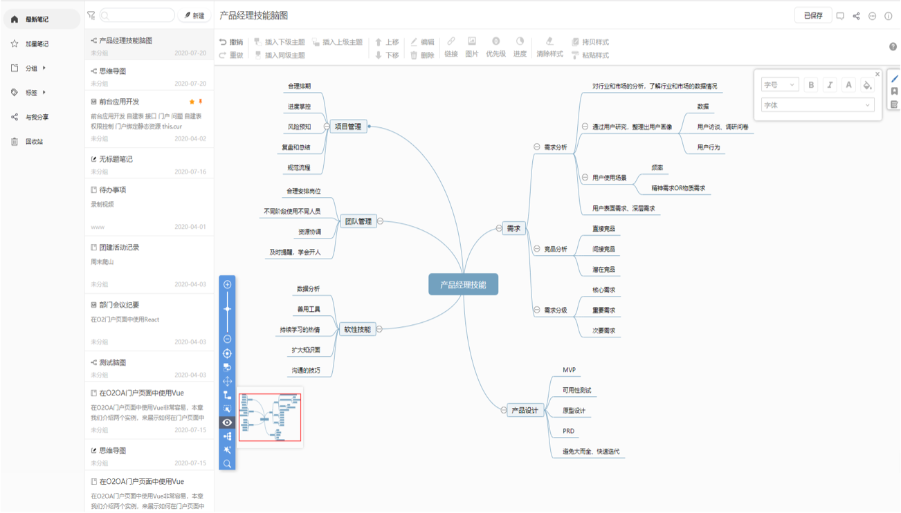This screenshot has height=513, width=901.
Task: Collapse the 项目管理 node branch
Action: (x=326, y=127)
